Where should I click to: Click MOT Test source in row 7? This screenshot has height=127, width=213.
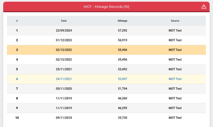[175, 89]
